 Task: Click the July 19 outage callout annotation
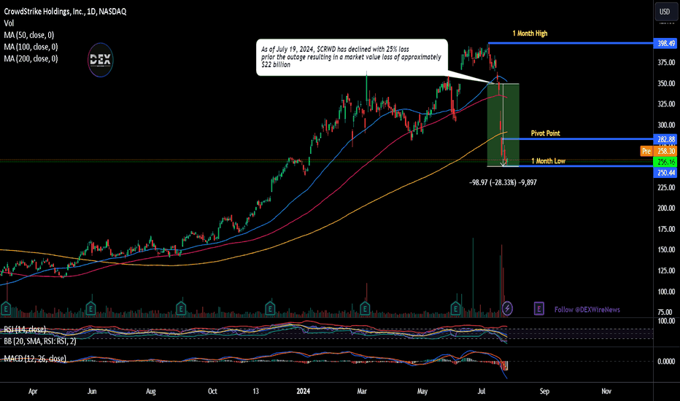coord(352,57)
